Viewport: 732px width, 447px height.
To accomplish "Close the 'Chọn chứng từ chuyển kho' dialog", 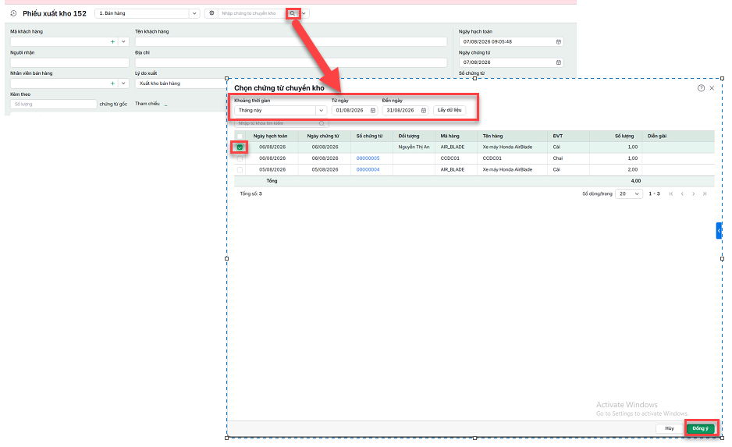I will point(712,88).
